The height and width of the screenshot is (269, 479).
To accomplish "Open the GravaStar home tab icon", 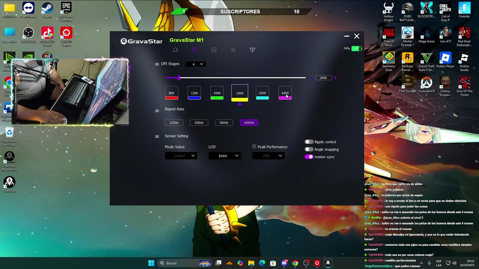I will [x=175, y=50].
